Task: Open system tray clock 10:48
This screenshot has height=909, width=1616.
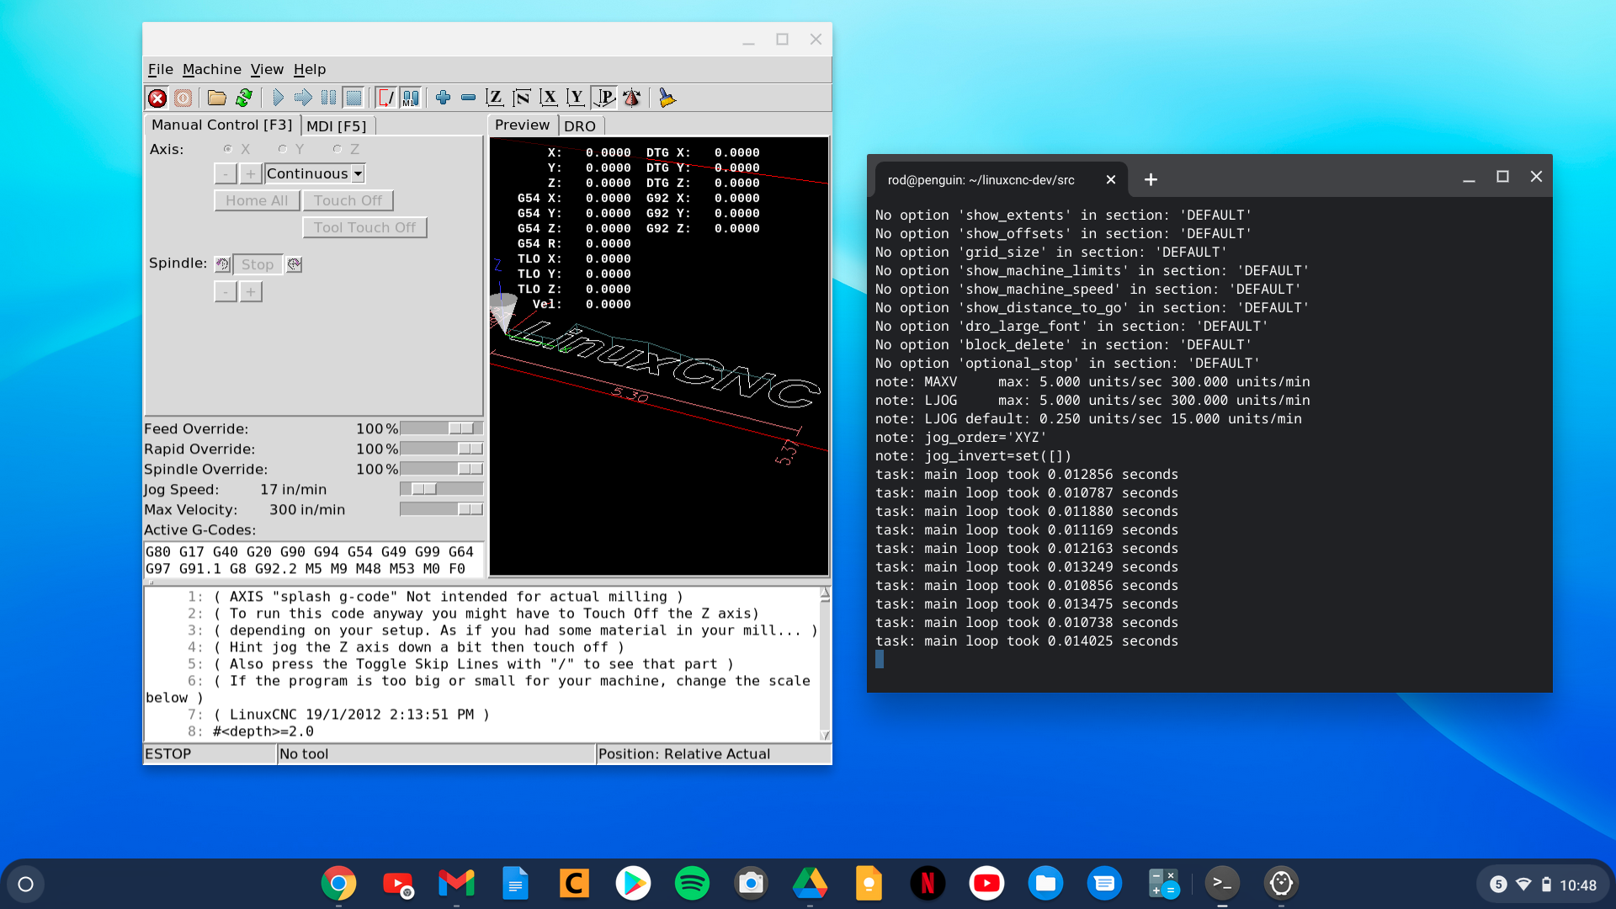Action: [1578, 885]
